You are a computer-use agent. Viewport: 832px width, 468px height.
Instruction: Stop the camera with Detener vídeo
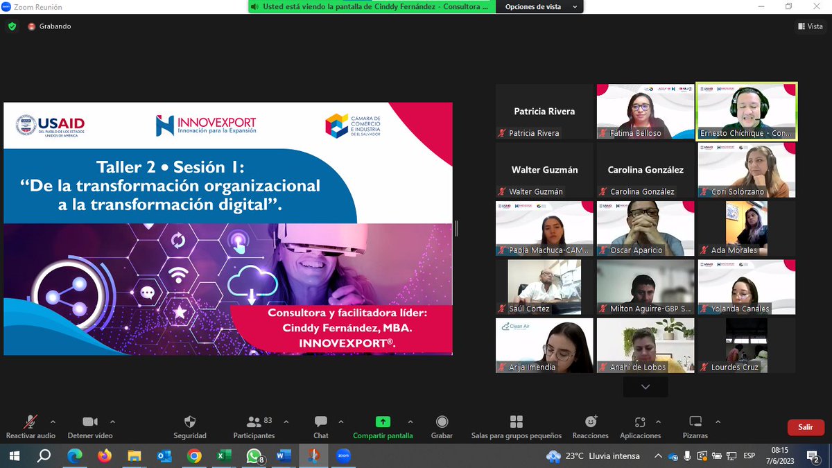pos(90,427)
